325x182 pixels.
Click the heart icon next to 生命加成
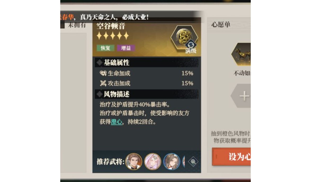click(103, 73)
